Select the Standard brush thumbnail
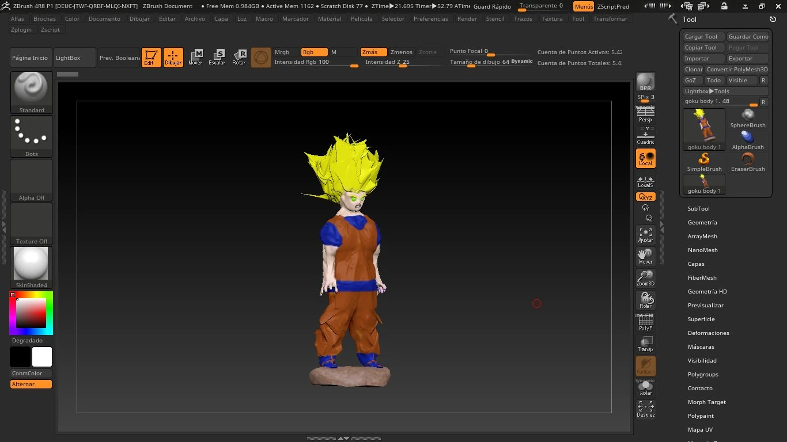787x442 pixels. tap(31, 92)
